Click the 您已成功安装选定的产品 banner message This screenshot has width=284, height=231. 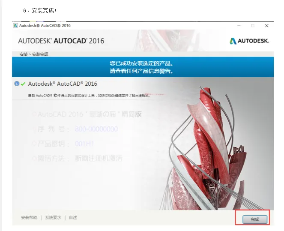(x=141, y=63)
